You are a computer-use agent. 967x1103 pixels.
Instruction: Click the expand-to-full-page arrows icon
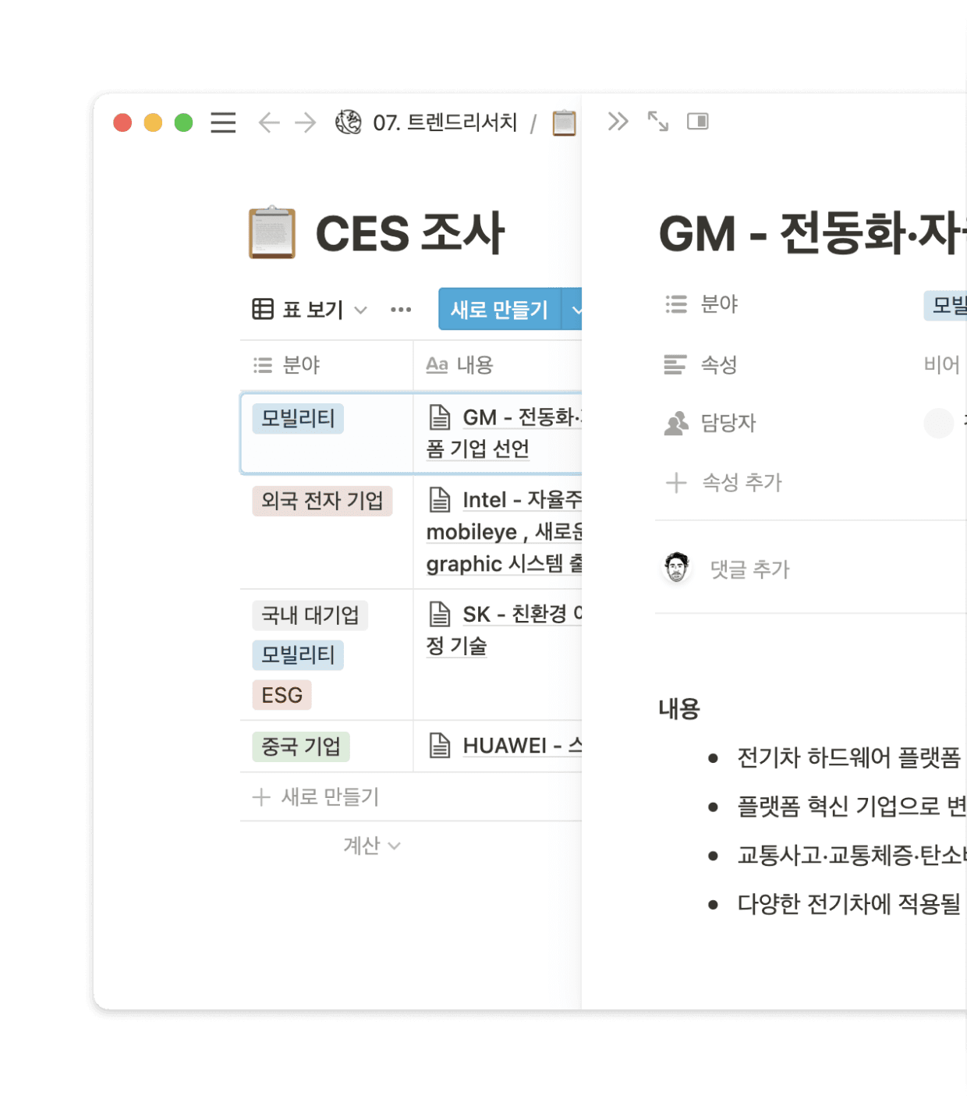(x=657, y=122)
